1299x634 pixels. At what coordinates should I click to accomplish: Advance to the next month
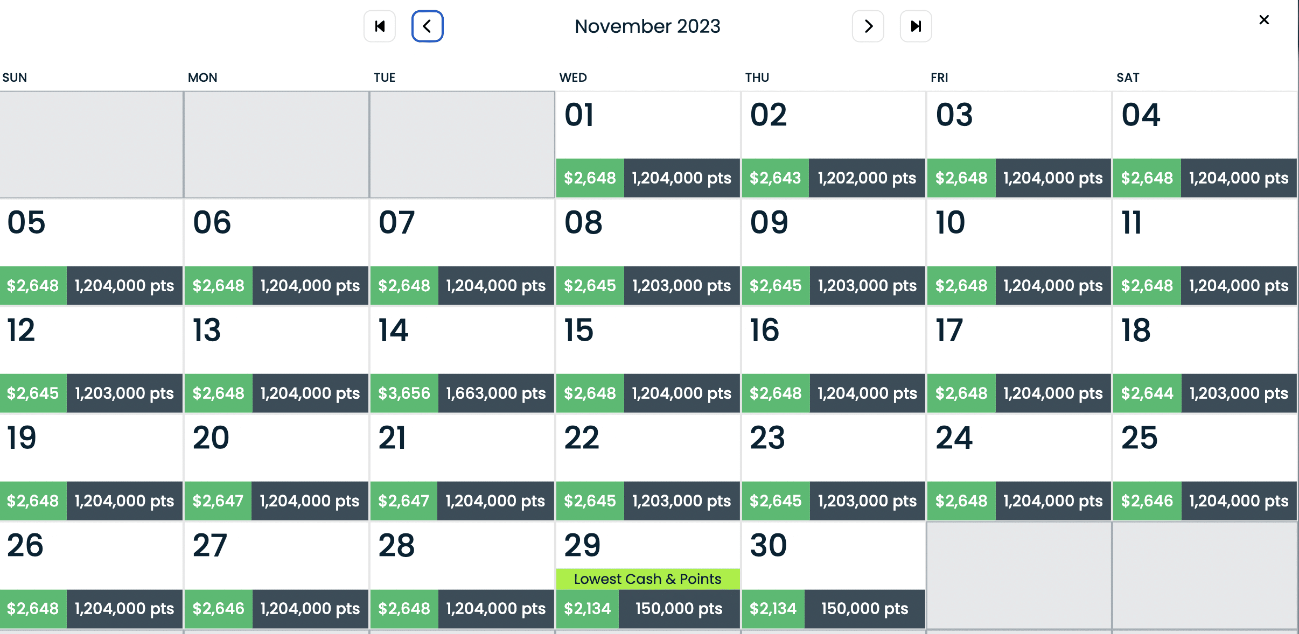[x=868, y=26]
